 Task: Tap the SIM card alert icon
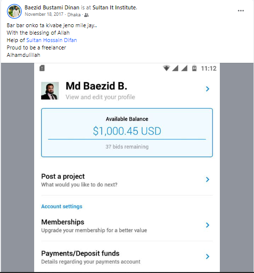tap(42, 68)
